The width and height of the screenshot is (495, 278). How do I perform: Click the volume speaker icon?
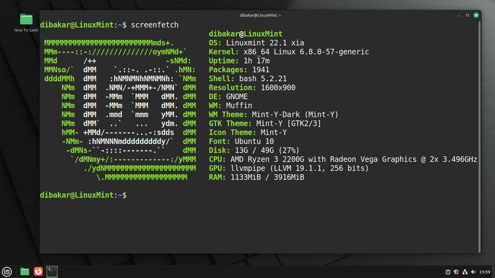point(473,272)
